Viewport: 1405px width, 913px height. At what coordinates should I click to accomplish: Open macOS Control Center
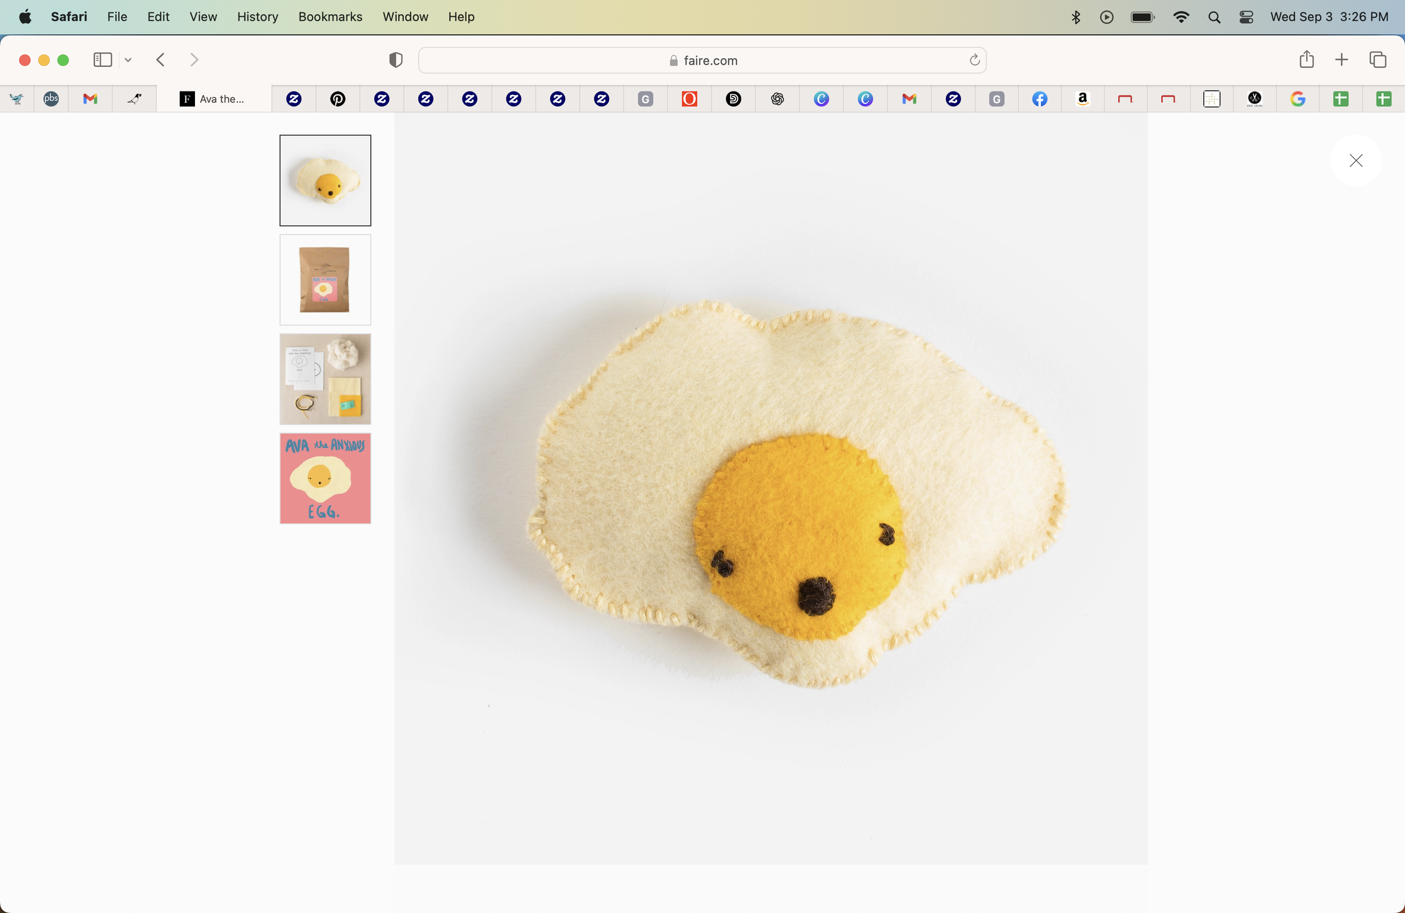pyautogui.click(x=1245, y=17)
